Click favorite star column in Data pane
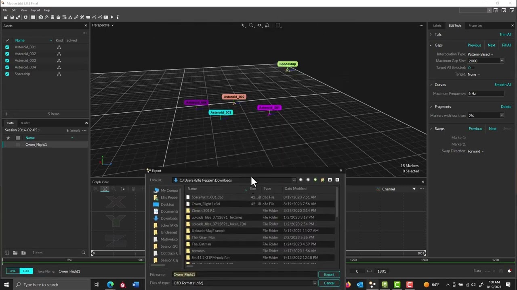This screenshot has height=290, width=517. click(8, 138)
